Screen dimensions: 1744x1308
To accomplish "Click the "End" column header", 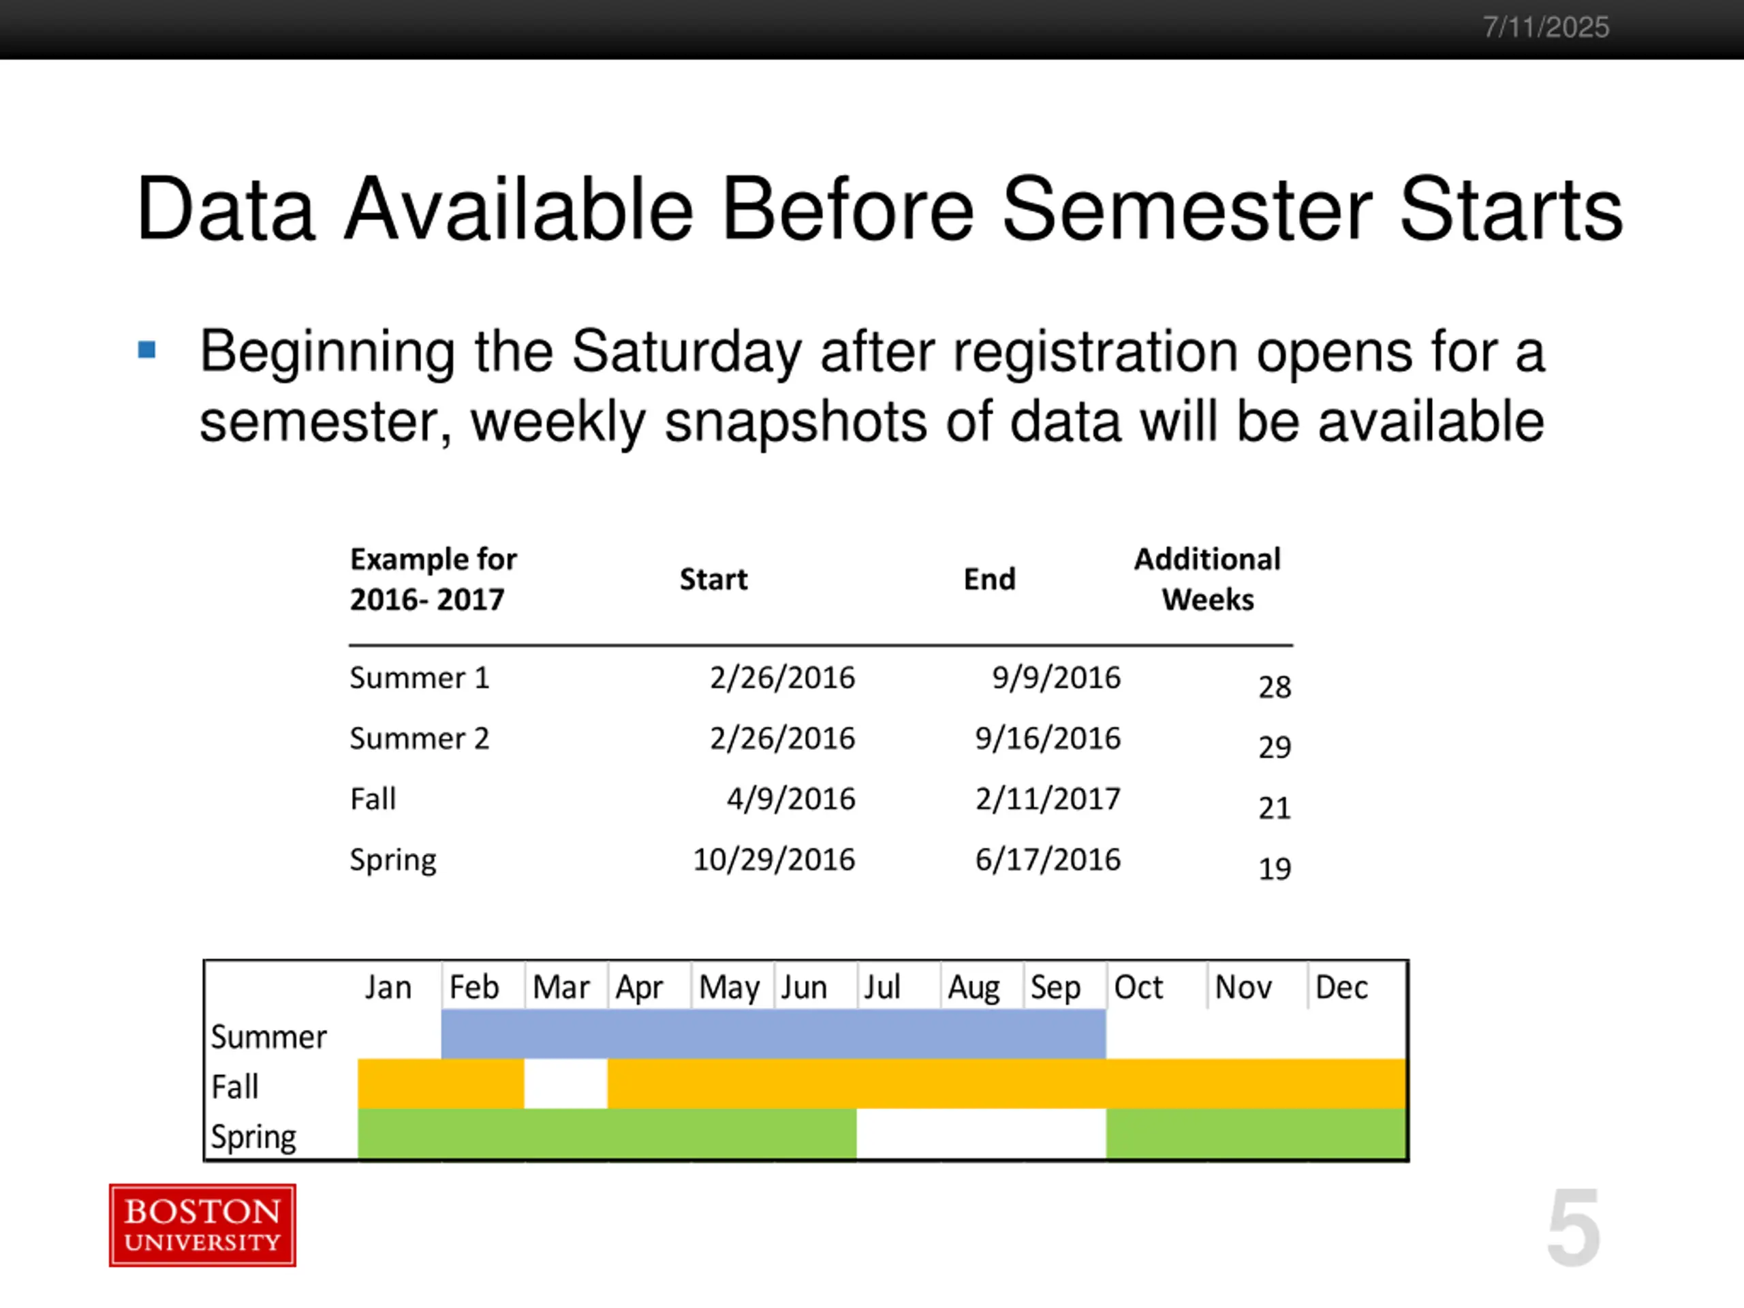I will point(988,580).
